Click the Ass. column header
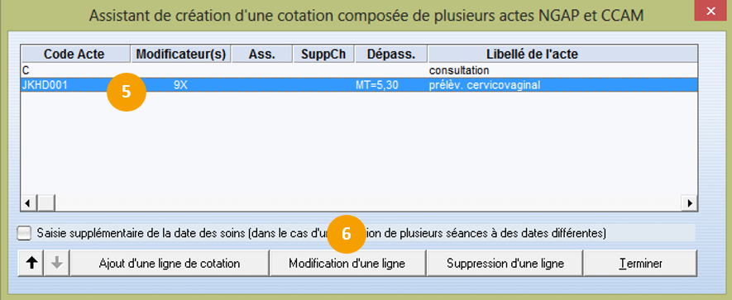 pos(262,54)
